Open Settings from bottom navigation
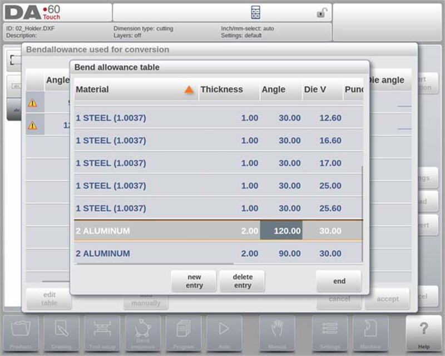Screen dimensions: 445x356 click(x=329, y=334)
